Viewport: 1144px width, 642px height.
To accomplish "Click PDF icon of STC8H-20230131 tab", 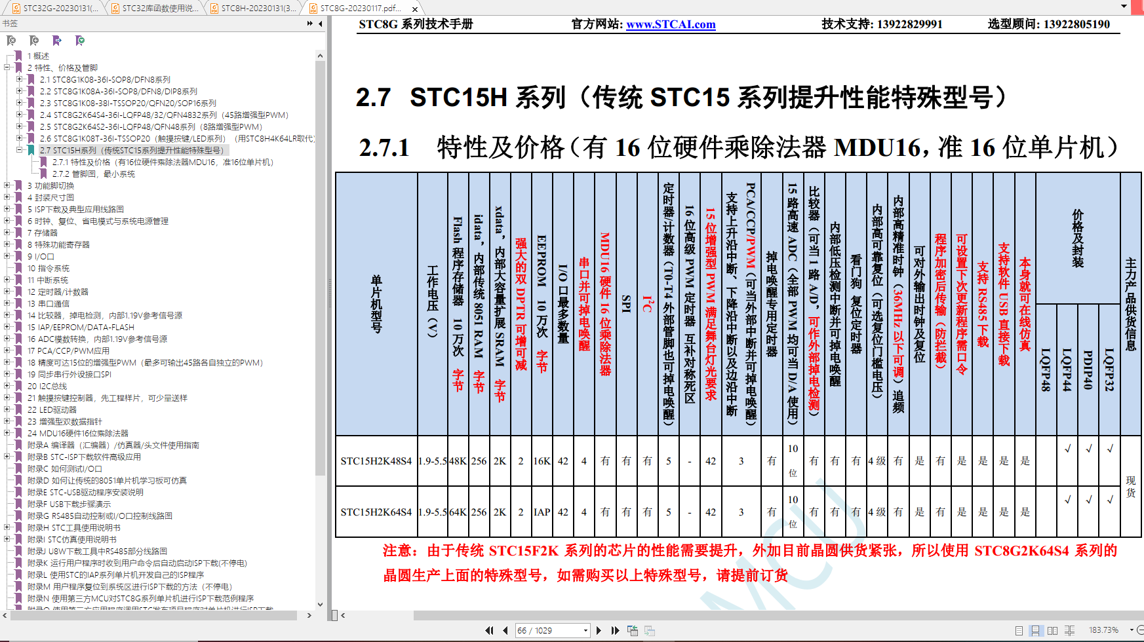I will tap(214, 9).
